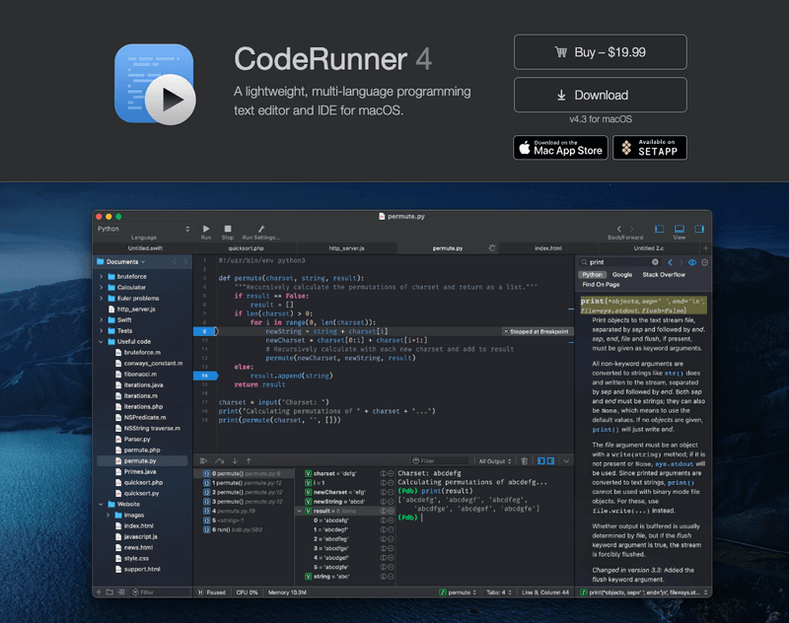789x623 pixels.
Task: Create a new file from the bottom sidebar icon
Action: (x=99, y=592)
